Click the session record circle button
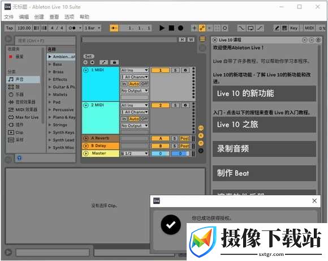 pos(225,28)
